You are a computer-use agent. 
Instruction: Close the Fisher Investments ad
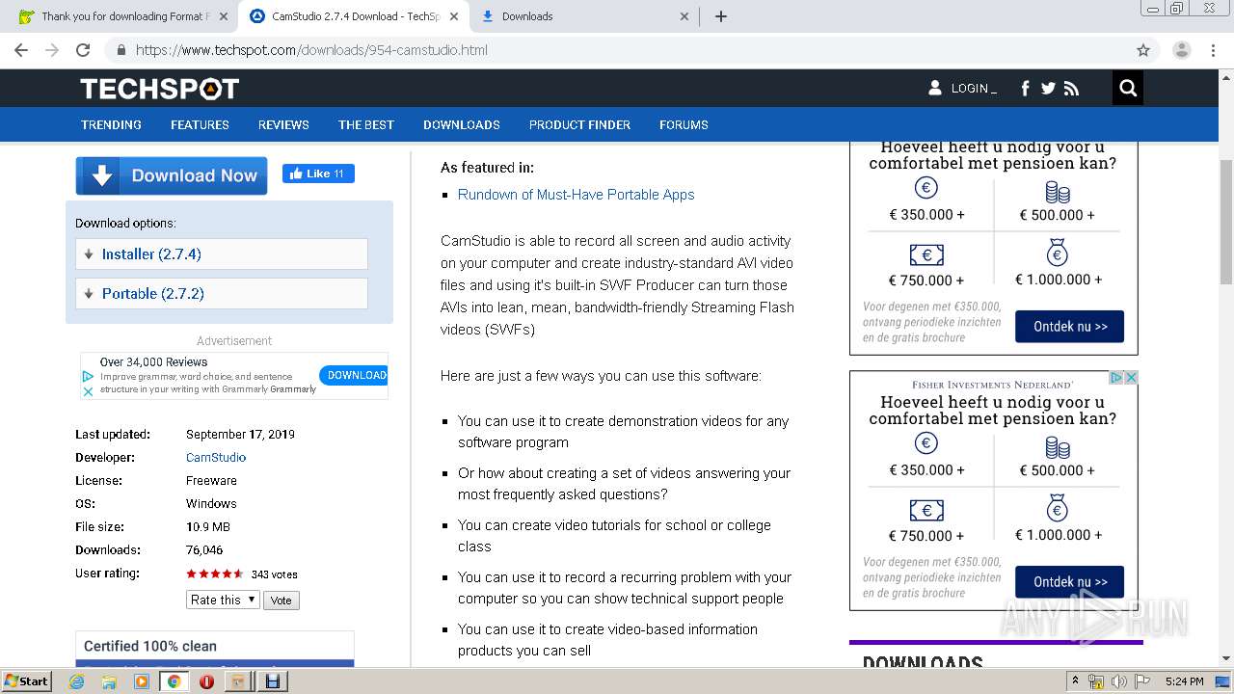click(x=1131, y=378)
